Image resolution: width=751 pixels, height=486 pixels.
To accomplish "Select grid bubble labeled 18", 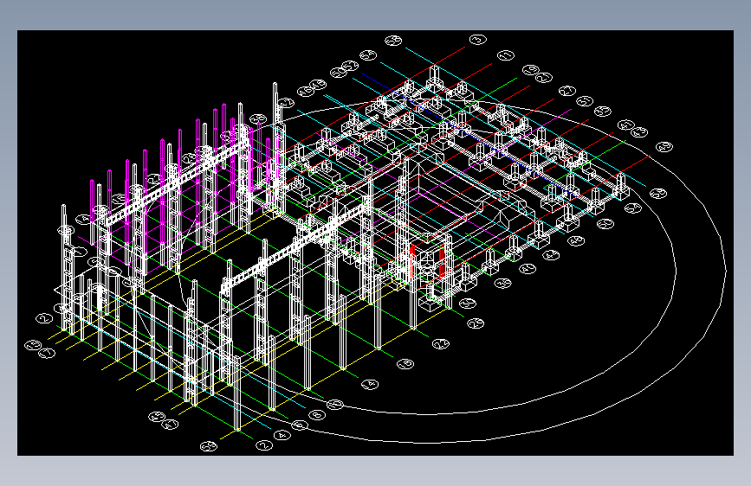I will tap(405, 364).
